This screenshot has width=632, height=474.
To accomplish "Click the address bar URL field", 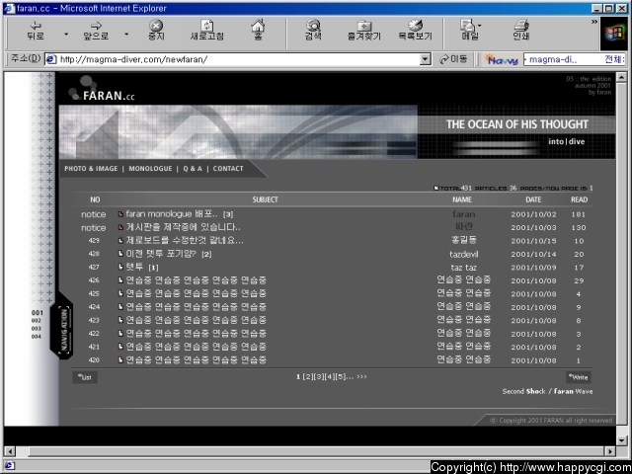I will coord(238,59).
